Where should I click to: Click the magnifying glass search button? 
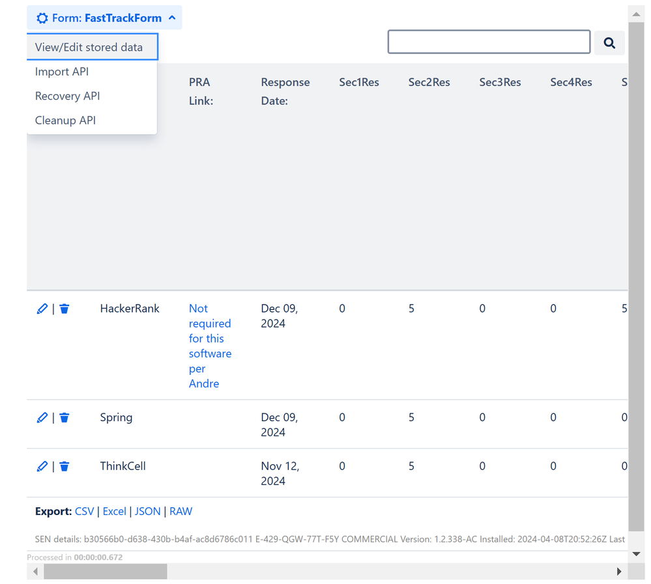(x=609, y=43)
